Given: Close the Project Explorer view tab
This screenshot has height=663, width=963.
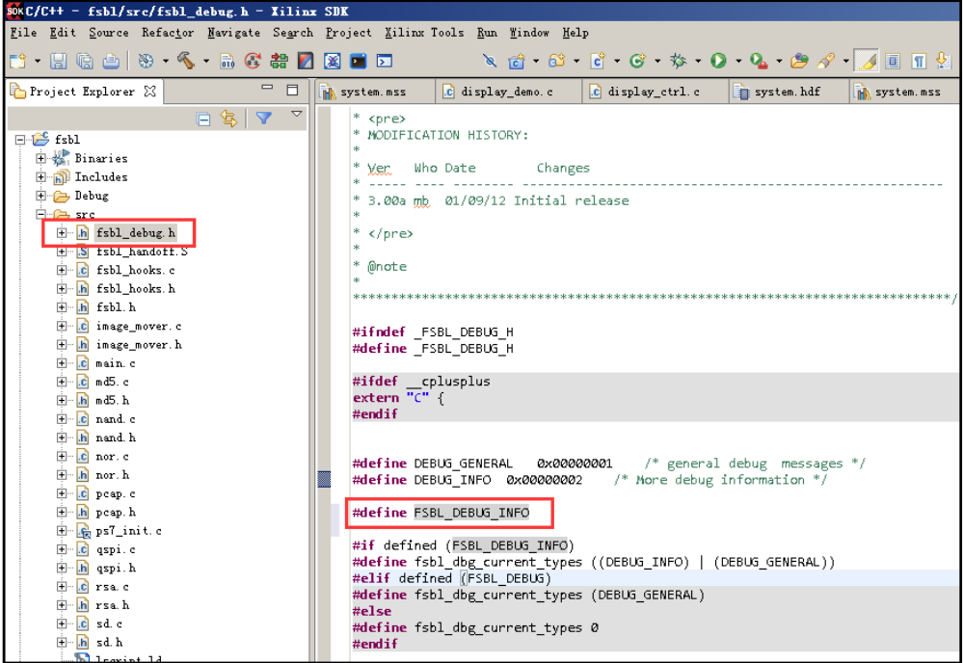Looking at the screenshot, I should tap(149, 92).
